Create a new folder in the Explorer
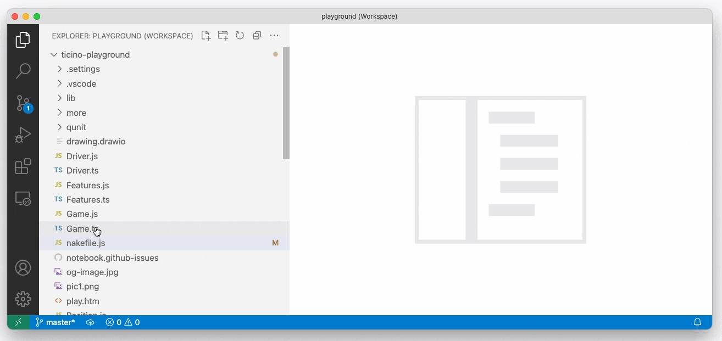Screen dimensions: 722x341 223,35
